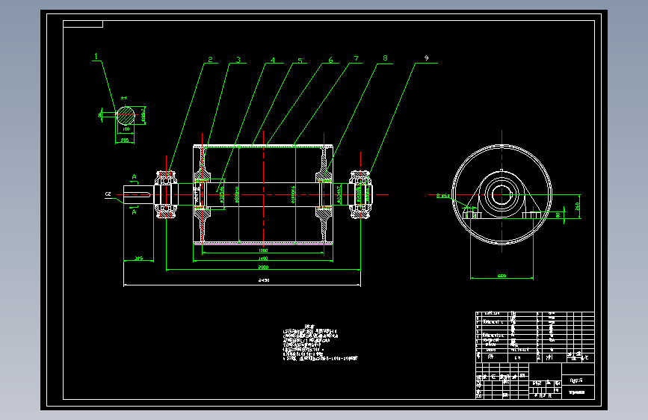Select the 2000 bearing spacing dimension

pyautogui.click(x=263, y=268)
